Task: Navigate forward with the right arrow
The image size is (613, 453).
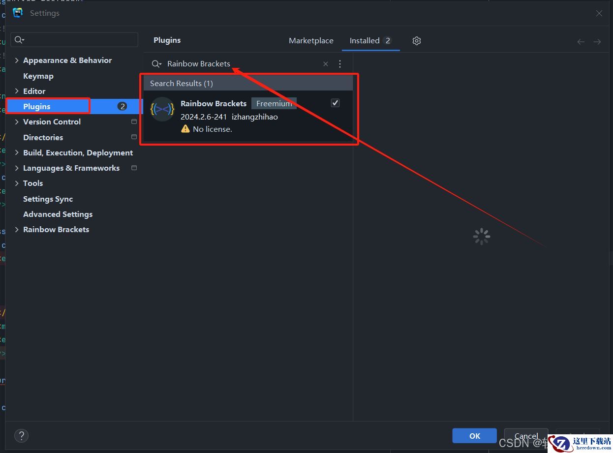Action: pos(597,42)
